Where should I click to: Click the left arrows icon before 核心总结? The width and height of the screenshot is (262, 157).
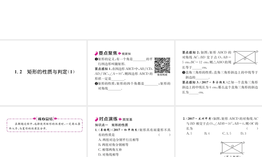pos(34,119)
